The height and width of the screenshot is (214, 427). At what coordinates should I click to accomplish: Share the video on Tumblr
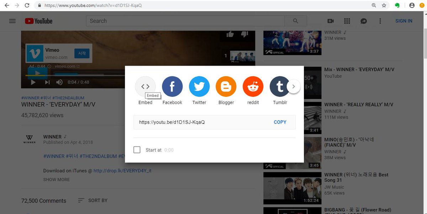point(280,87)
